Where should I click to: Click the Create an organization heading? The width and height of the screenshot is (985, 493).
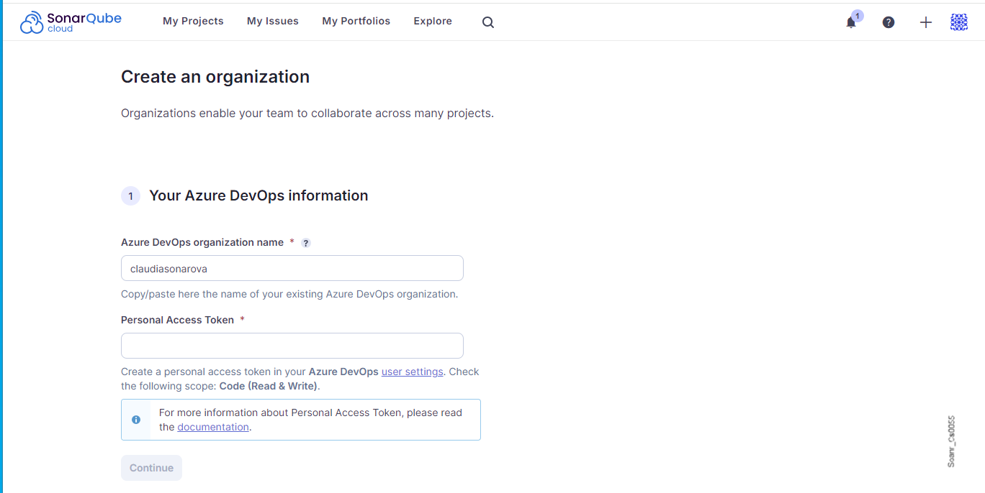pos(215,76)
